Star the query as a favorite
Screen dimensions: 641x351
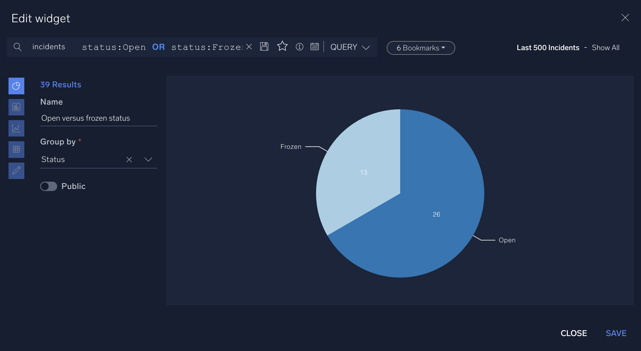click(282, 47)
